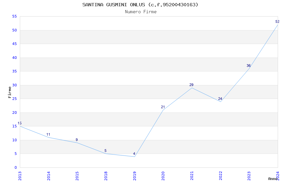Click y-axis tick value 30
Image resolution: width=281 pixels, height=182 pixels.
pos(15,85)
